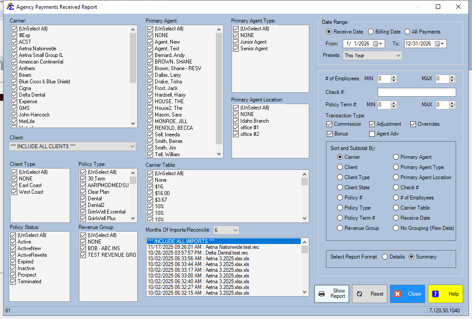
Task: Uncheck the Aetna Nationwide carrier
Action: point(14,49)
